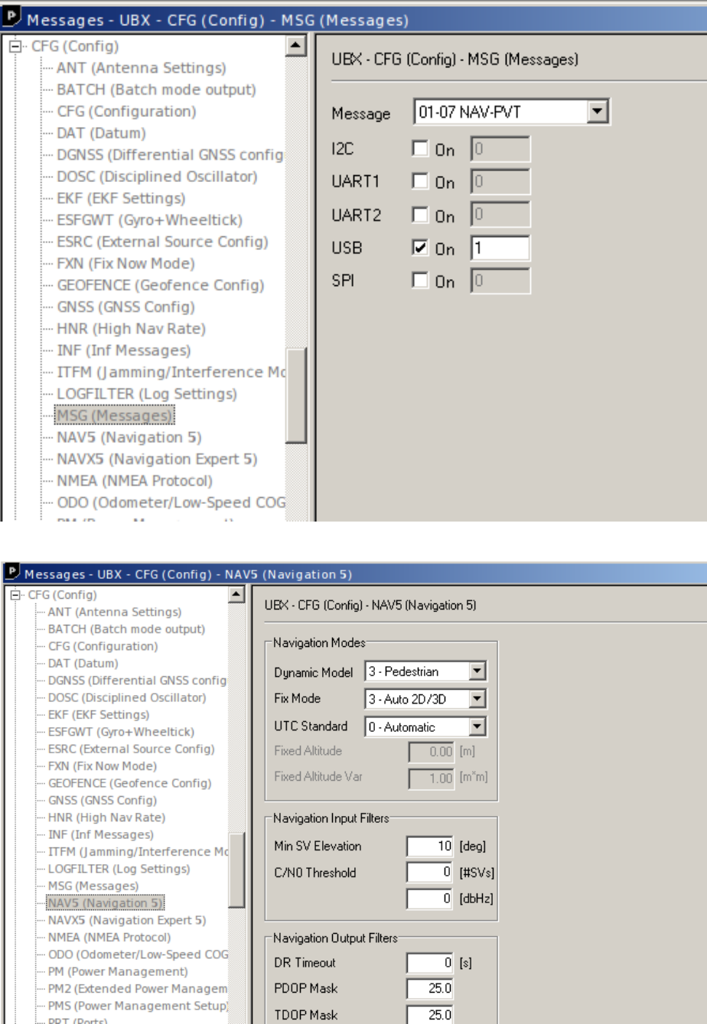Select GEOFENCE (Geofence Config) in MSG window
Viewport: 707px width, 1024px height.
(159, 287)
